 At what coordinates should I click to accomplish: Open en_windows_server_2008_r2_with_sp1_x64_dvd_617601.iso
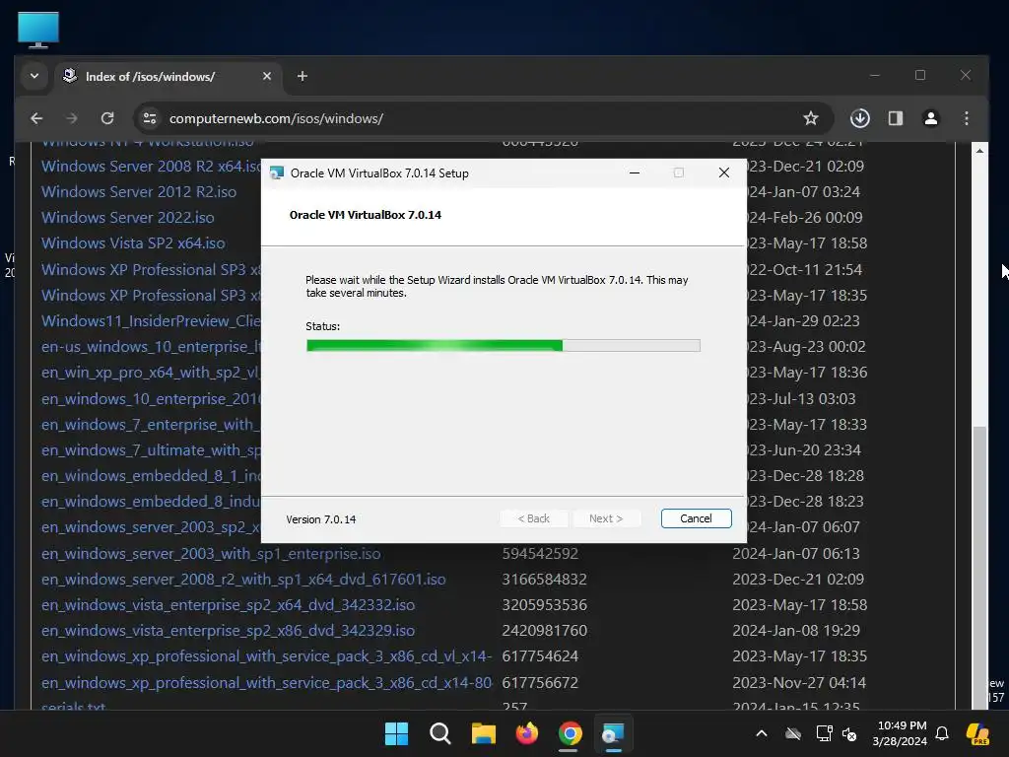(x=243, y=580)
